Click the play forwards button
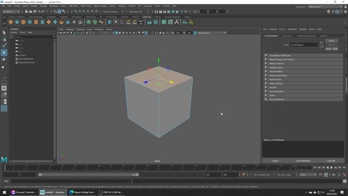The image size is (348, 196). pos(332,168)
